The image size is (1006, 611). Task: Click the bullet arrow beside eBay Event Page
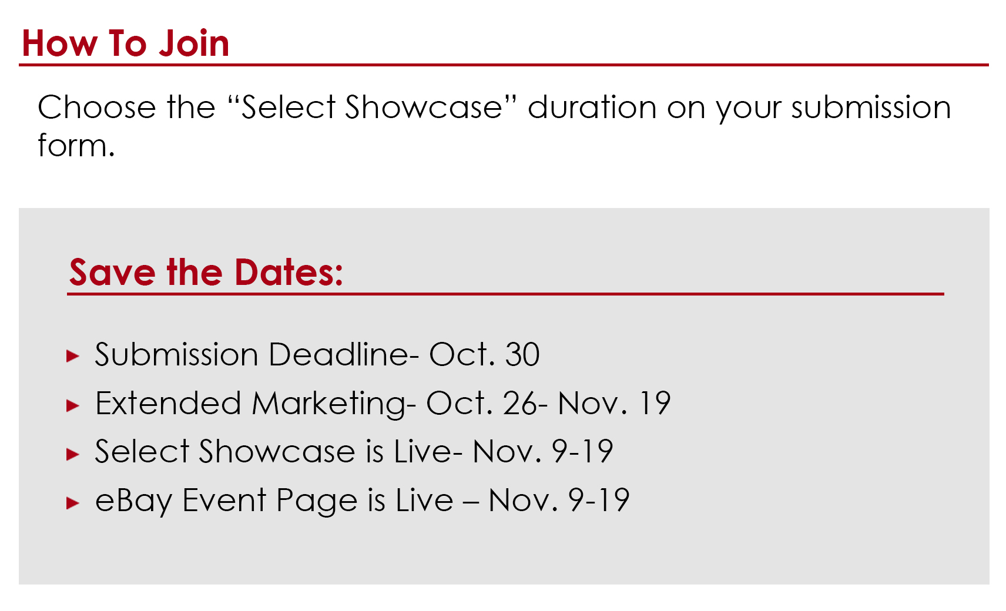pyautogui.click(x=73, y=502)
